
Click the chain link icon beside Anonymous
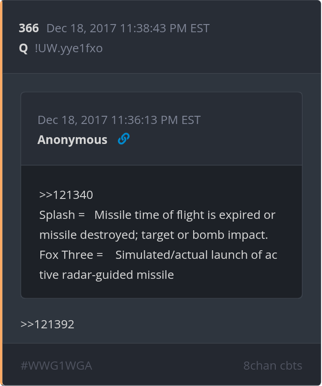[123, 139]
